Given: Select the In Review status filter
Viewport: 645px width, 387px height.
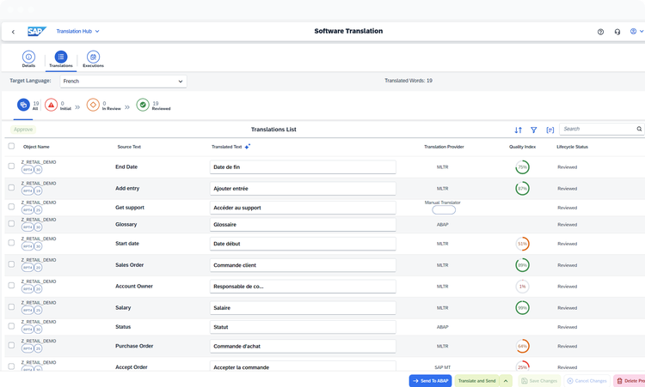Looking at the screenshot, I should click(104, 105).
